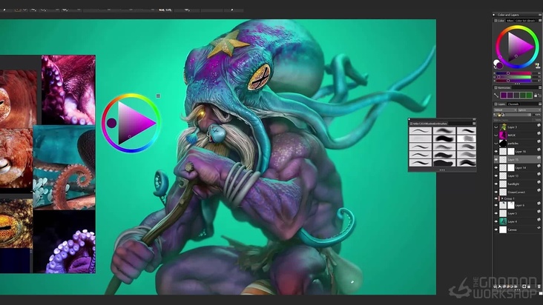The image size is (543, 305).
Task: Click the layer type icon on Layer 3 row
Action: (x=539, y=127)
